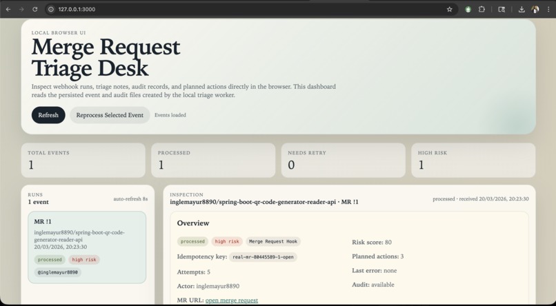
Task: Click the Planned actions: 3 text
Action: click(x=377, y=256)
